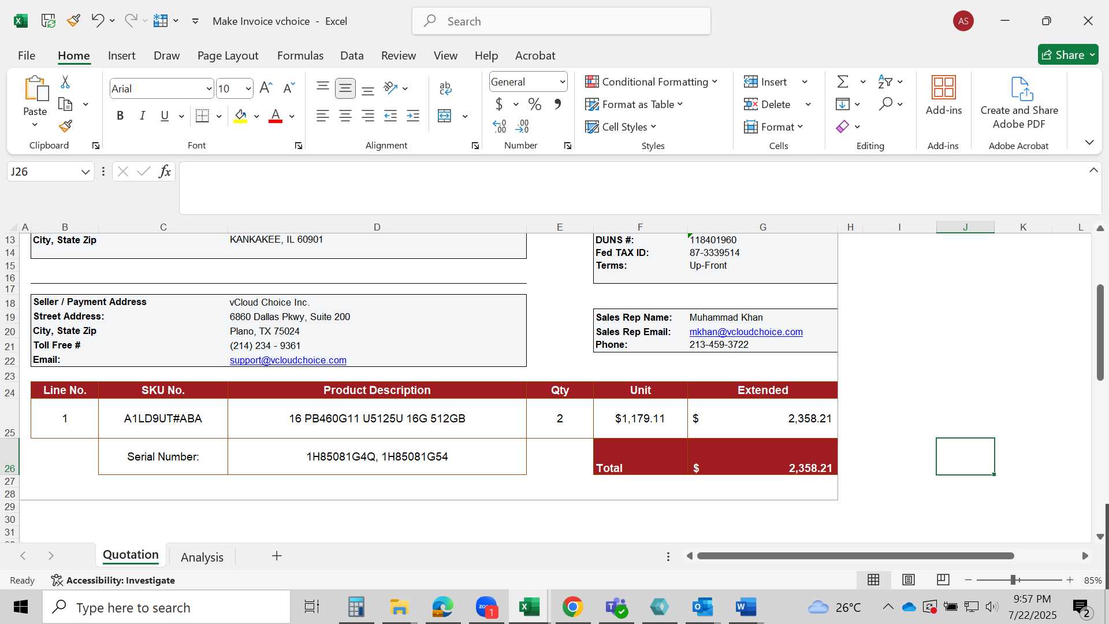Open the mkhan@vcloudchoice.com link
Viewport: 1109px width, 624px height.
(746, 332)
